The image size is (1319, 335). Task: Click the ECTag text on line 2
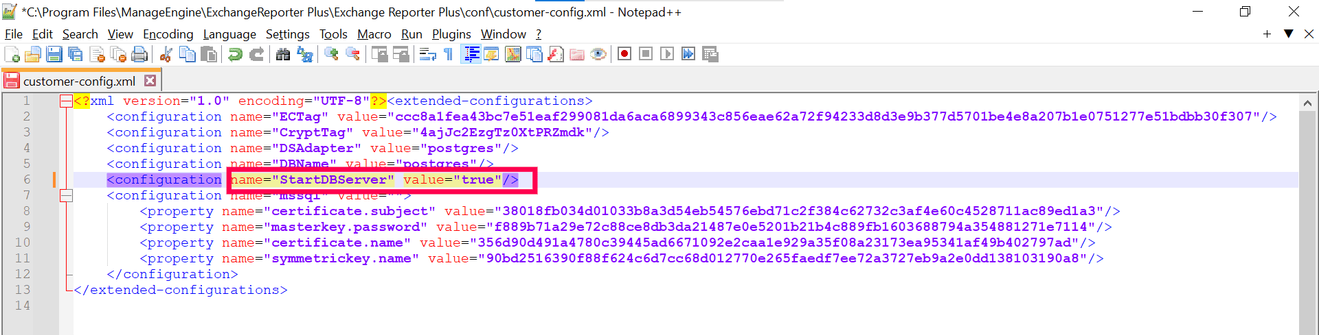pos(300,116)
